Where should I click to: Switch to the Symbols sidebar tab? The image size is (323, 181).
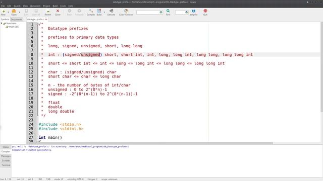pos(5,19)
